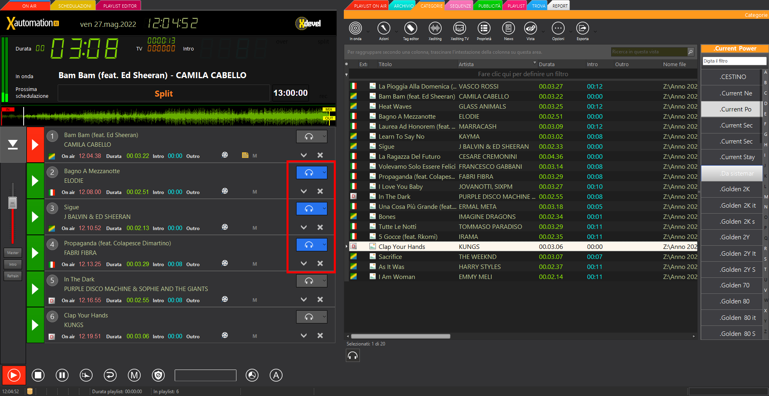Open the Xediting waveform tool
The image size is (769, 396).
pyautogui.click(x=435, y=28)
